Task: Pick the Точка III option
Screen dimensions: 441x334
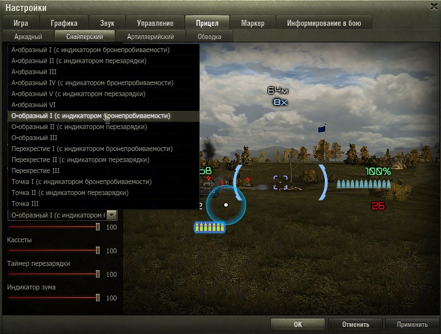Action: click(x=104, y=204)
